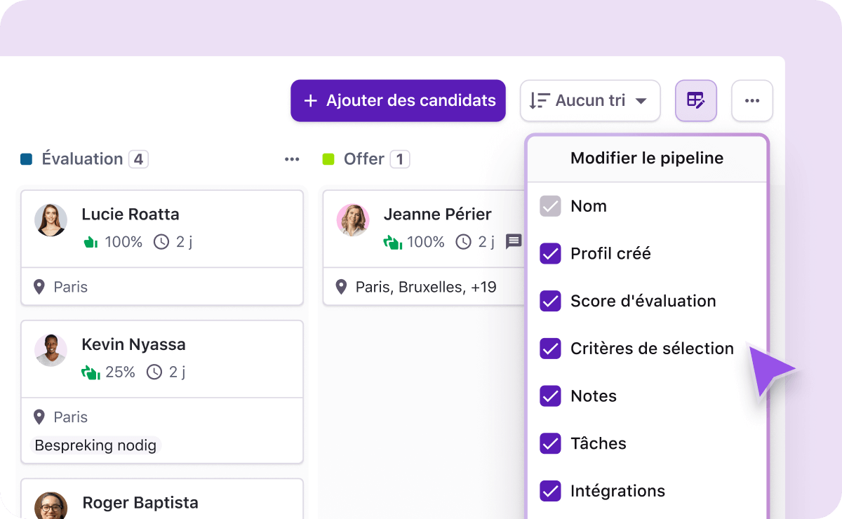This screenshot has width=842, height=519.
Task: Uncheck Intégrations in the pipeline panel
Action: click(551, 491)
